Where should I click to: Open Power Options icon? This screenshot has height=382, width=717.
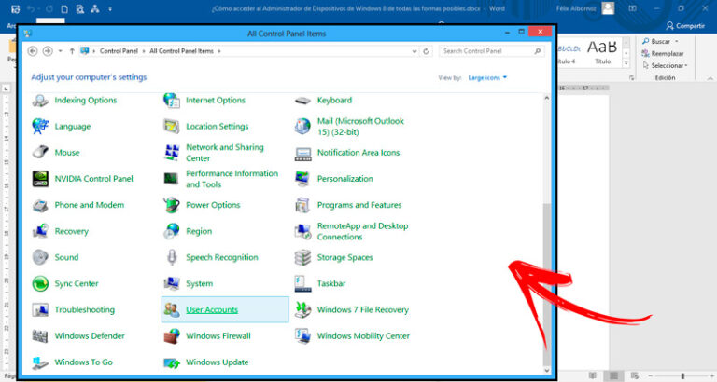point(172,205)
